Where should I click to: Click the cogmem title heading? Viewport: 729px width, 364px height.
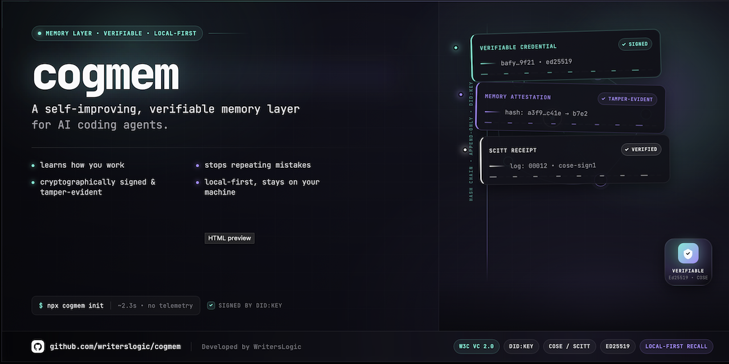tap(106, 76)
